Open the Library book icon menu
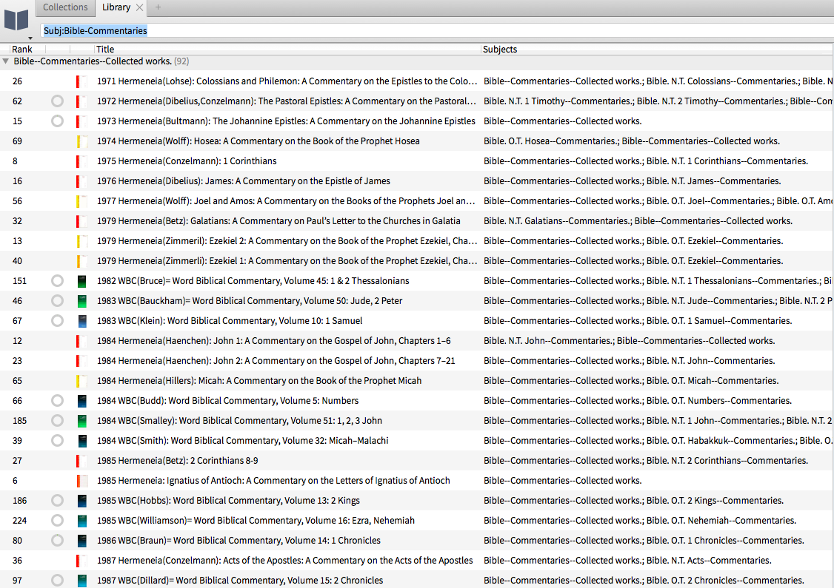The width and height of the screenshot is (834, 588). (16, 20)
